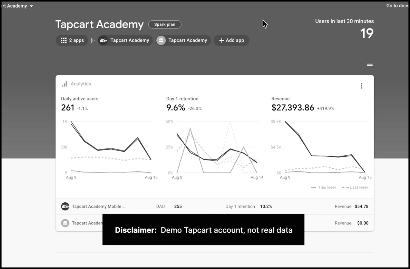This screenshot has width=410, height=269.
Task: Toggle the Spark plan badge
Action: click(165, 24)
